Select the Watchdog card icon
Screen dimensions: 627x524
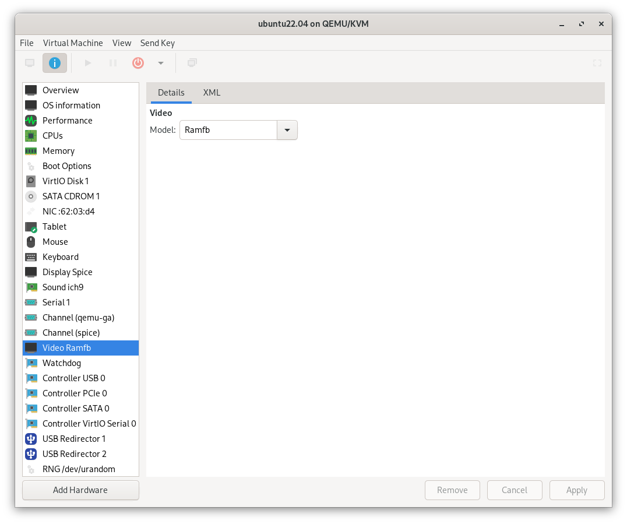(x=31, y=363)
